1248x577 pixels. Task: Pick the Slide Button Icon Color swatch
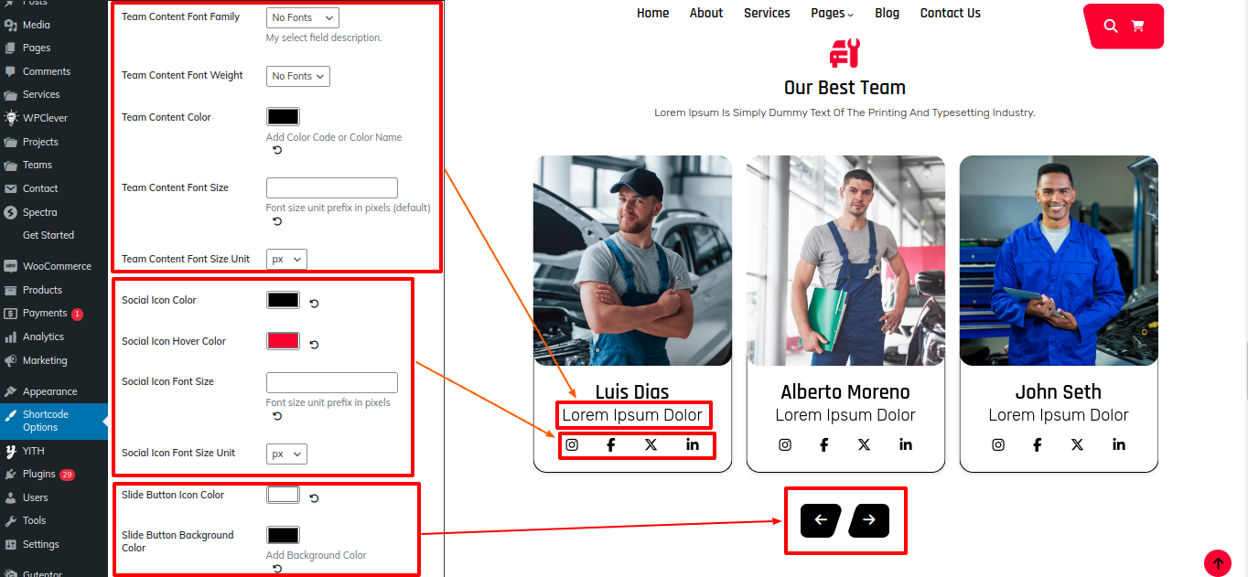(283, 495)
